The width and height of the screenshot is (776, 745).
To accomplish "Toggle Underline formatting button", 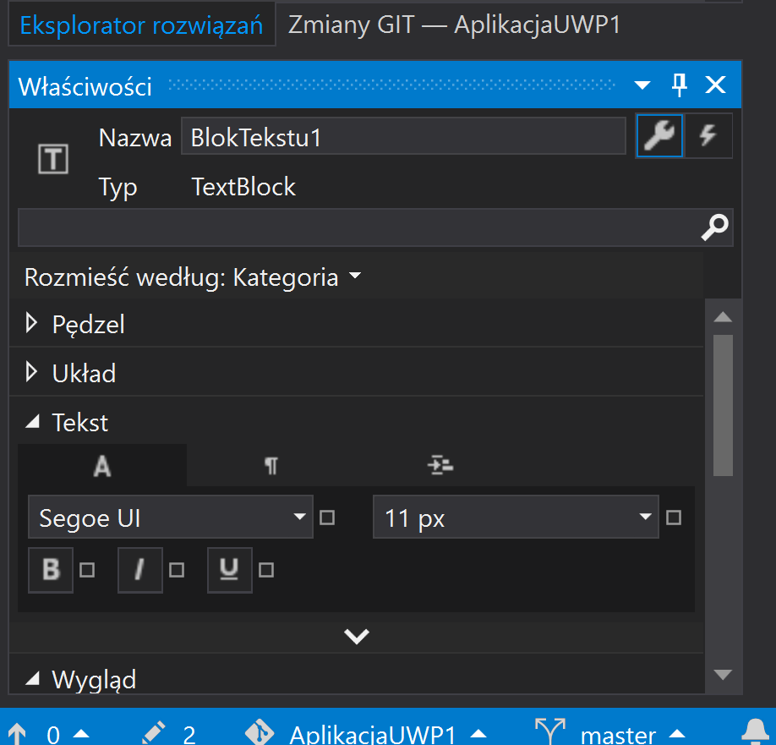I will [230, 570].
